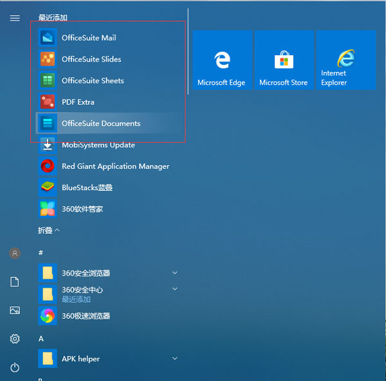Click the Power button
The image size is (386, 381).
pyautogui.click(x=15, y=368)
